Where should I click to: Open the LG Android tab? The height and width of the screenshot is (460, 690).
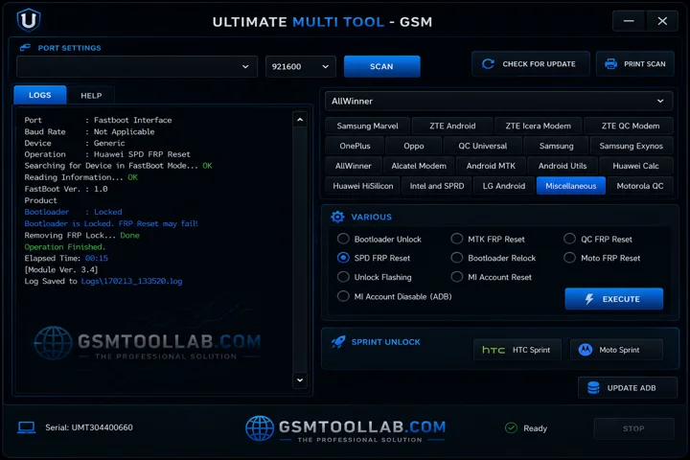pyautogui.click(x=504, y=186)
